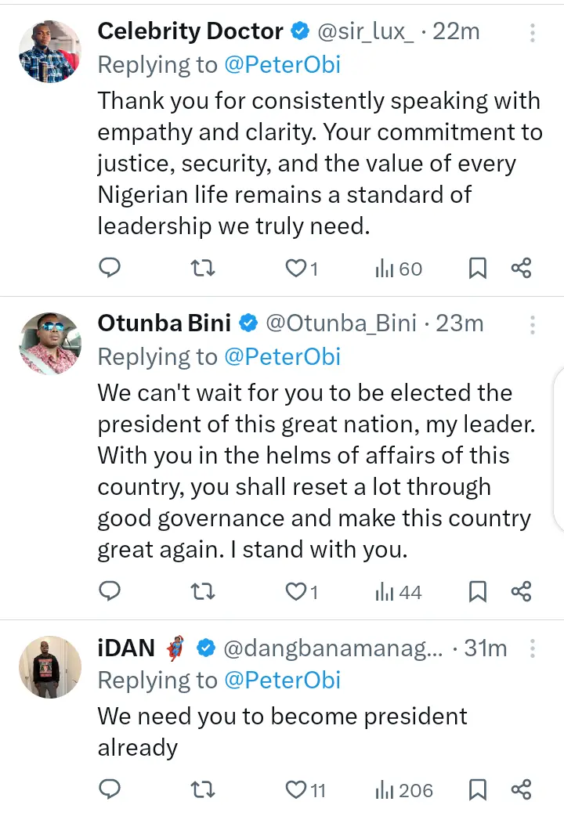Open iDAN's profile avatar
This screenshot has width=564, height=816.
click(49, 667)
